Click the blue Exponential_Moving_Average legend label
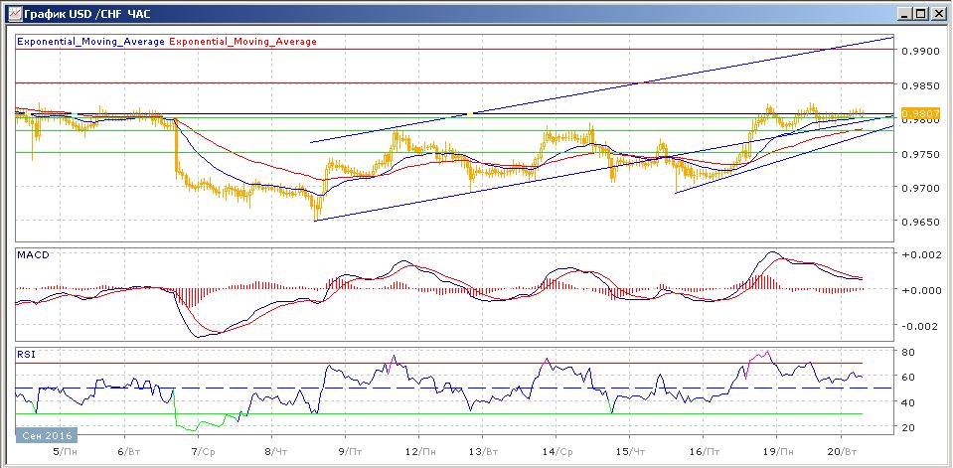The image size is (953, 468). 91,42
